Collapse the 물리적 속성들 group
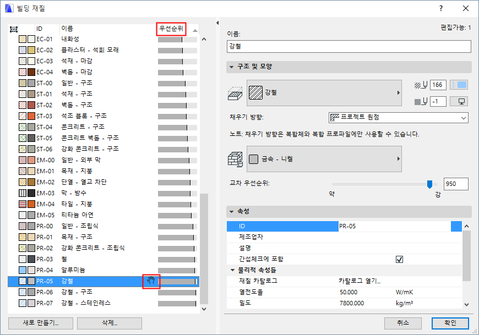 [232, 270]
